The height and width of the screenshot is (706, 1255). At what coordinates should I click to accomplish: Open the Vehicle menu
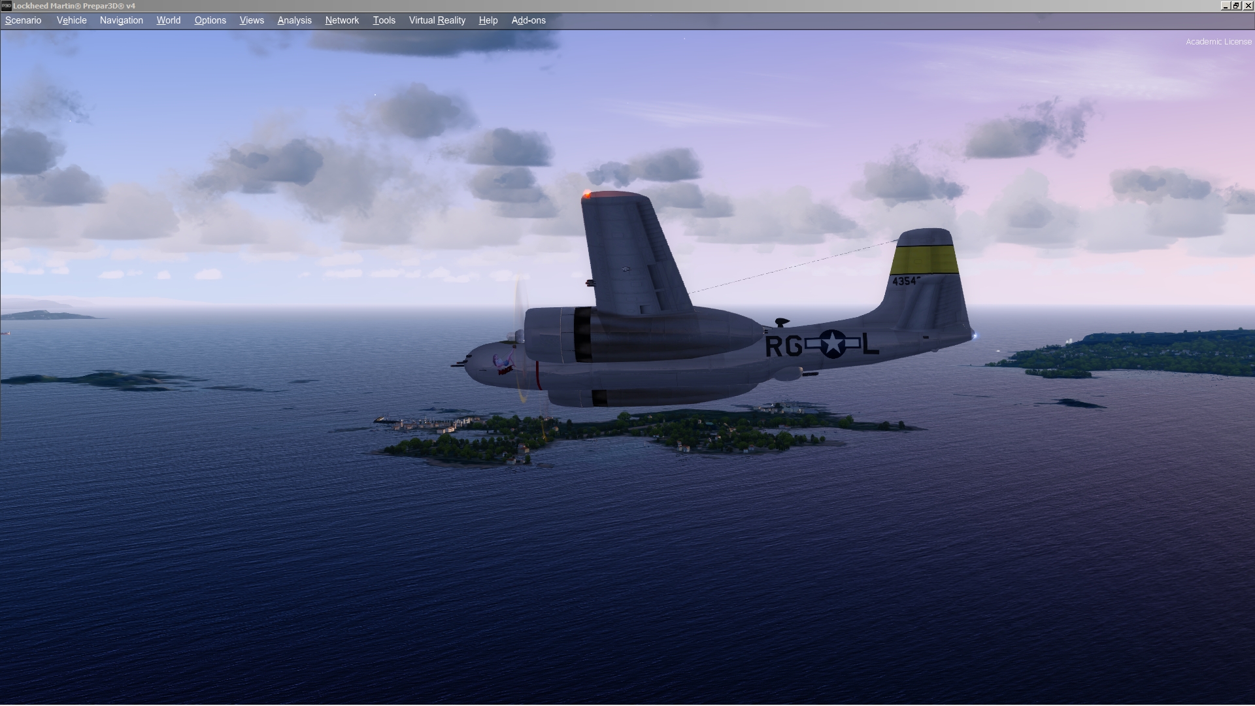point(71,20)
